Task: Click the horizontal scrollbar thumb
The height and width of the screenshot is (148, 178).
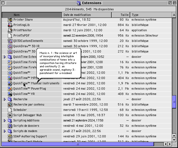Action: click(78, 144)
